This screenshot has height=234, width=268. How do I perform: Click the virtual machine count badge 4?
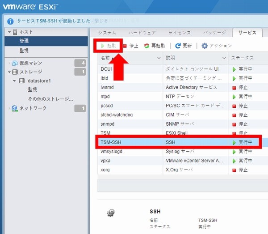click(80, 63)
